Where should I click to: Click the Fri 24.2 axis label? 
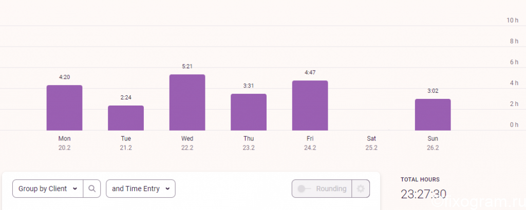[310, 143]
